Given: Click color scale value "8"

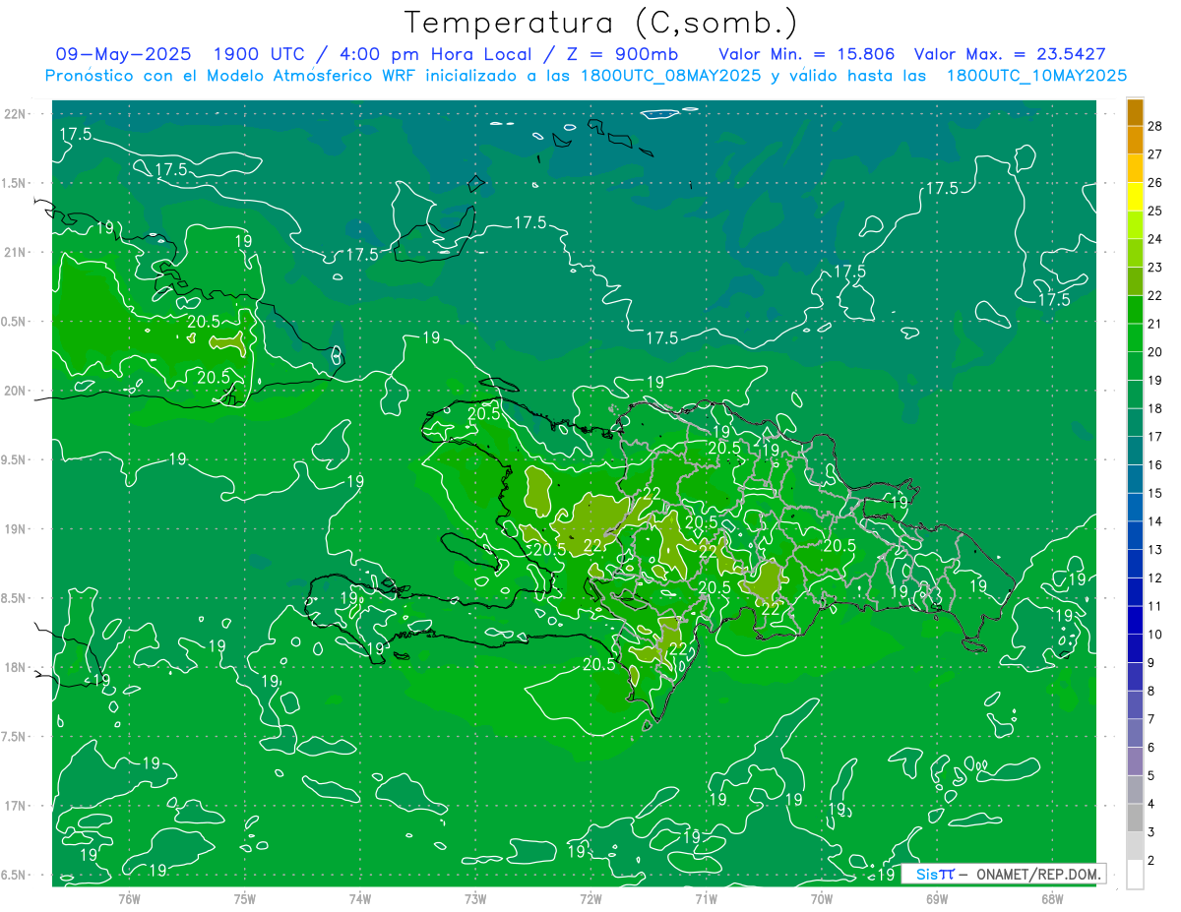Looking at the screenshot, I should 1151,692.
